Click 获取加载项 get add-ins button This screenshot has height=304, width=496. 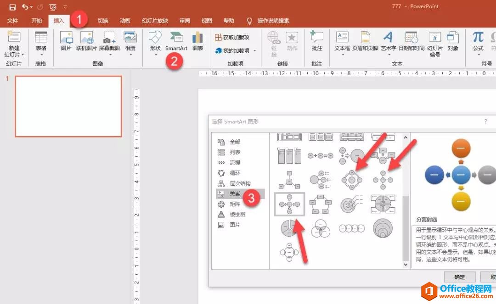[232, 37]
